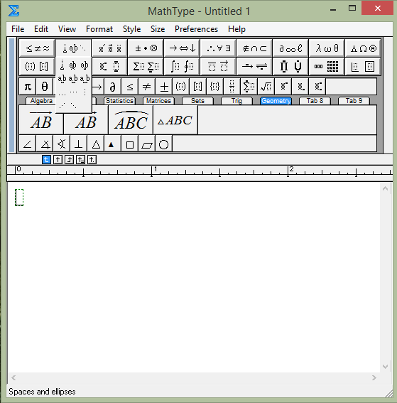This screenshot has width=397, height=403.
Task: Open the arrow symbols palette
Action: pyautogui.click(x=182, y=48)
